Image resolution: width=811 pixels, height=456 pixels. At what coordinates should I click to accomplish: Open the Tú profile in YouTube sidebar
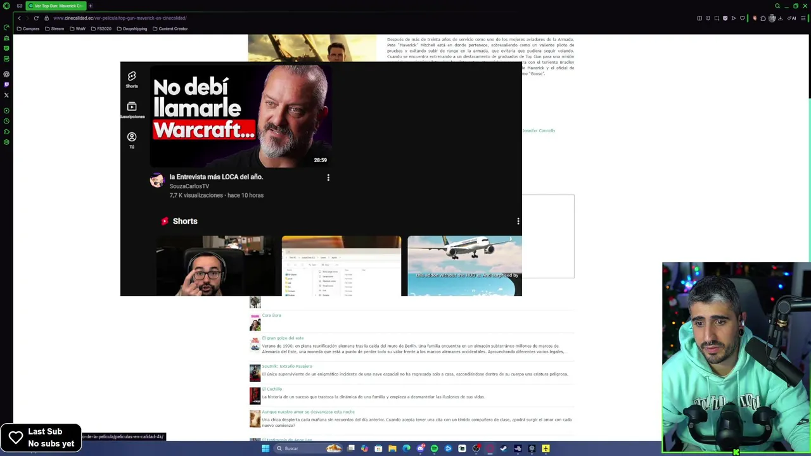coord(132,140)
